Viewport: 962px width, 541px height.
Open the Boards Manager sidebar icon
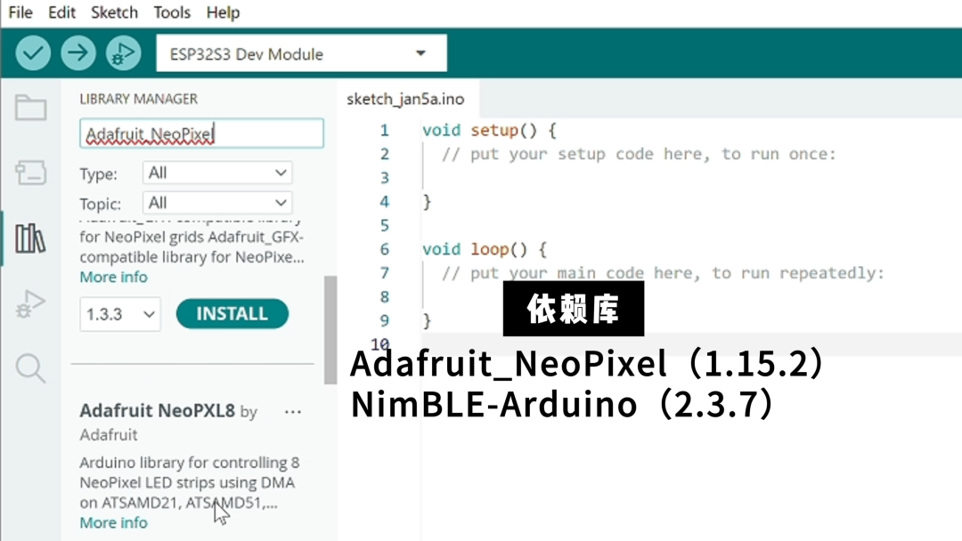point(30,173)
